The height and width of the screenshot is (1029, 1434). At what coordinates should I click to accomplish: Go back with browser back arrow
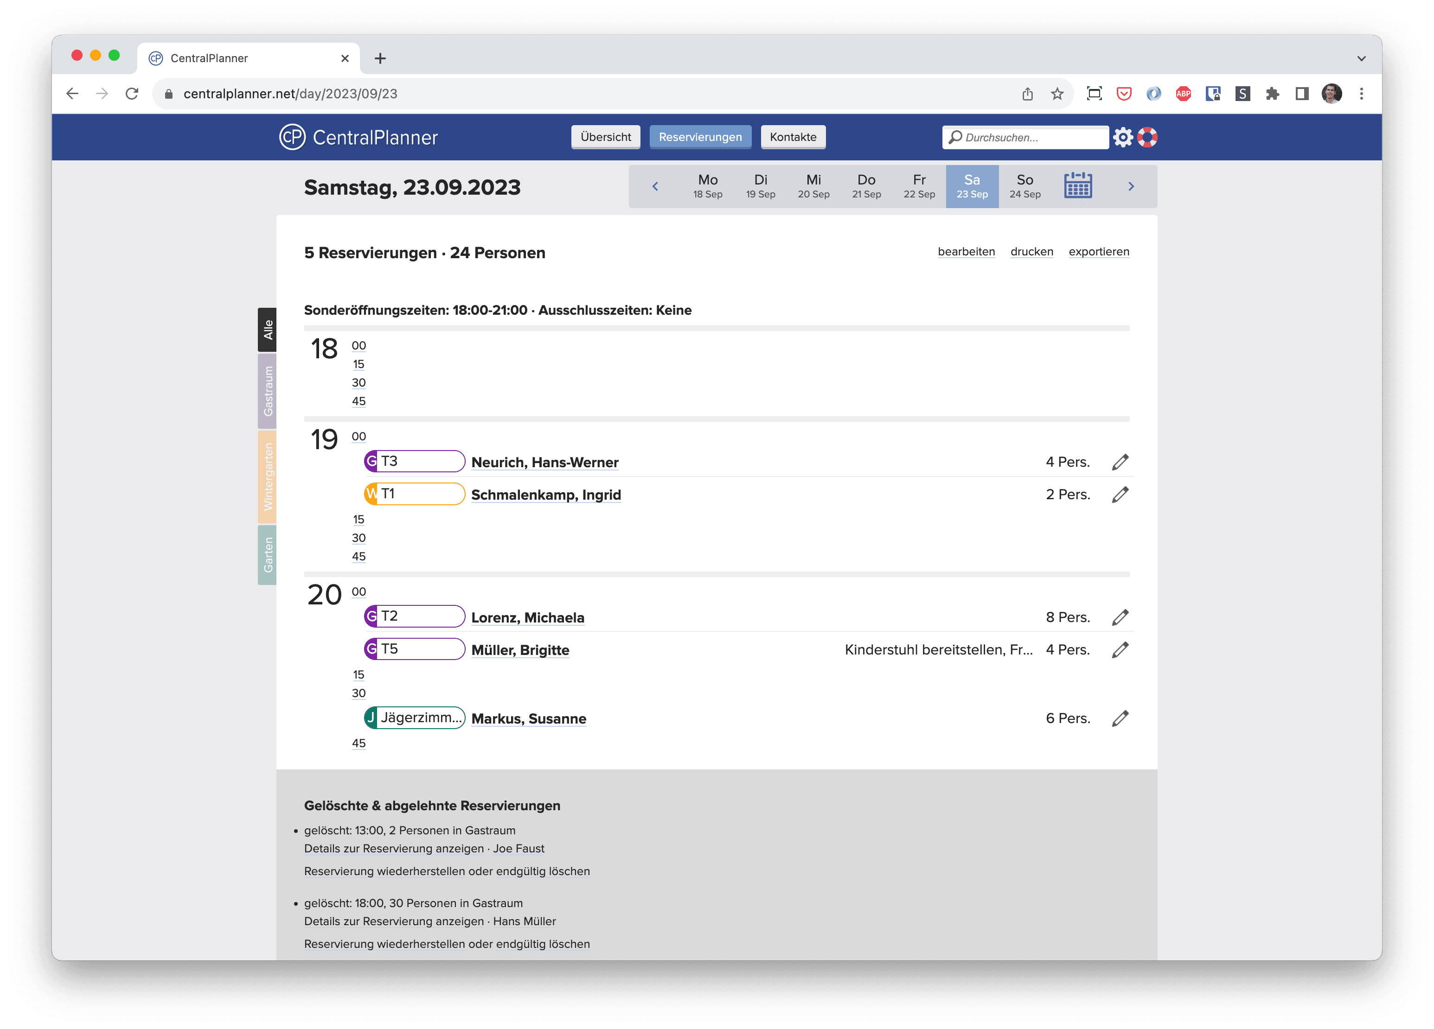[72, 94]
